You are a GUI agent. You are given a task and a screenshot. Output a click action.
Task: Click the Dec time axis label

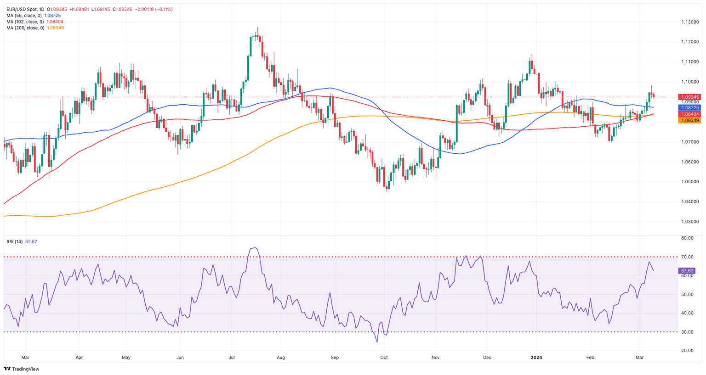point(487,357)
